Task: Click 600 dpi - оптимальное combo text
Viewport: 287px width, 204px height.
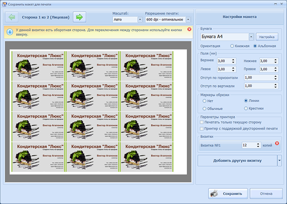Action: pos(166,19)
